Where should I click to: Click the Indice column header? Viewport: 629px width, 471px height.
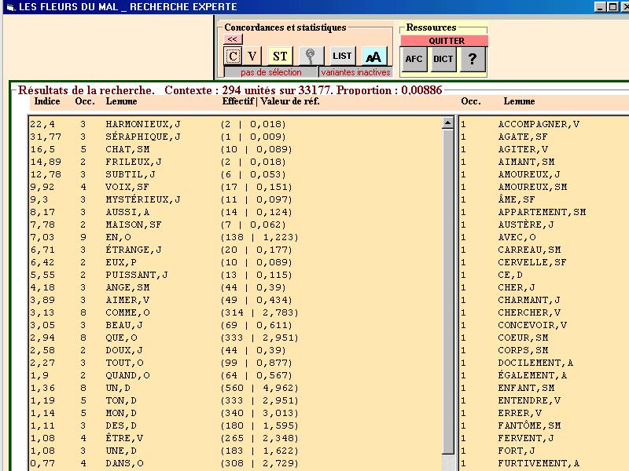[x=47, y=101]
